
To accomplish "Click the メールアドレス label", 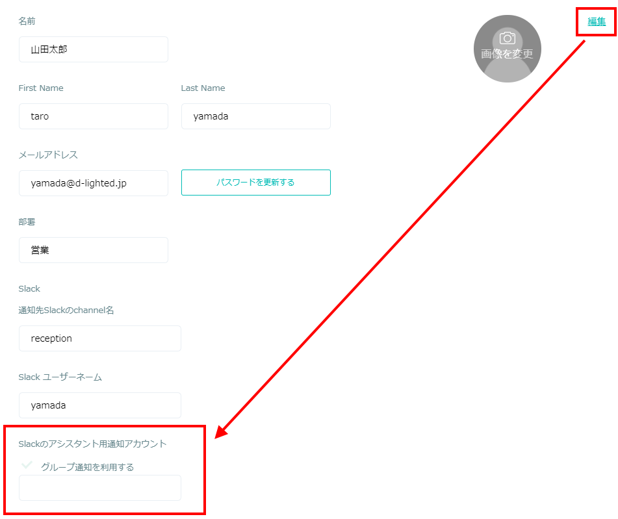I will coord(48,155).
